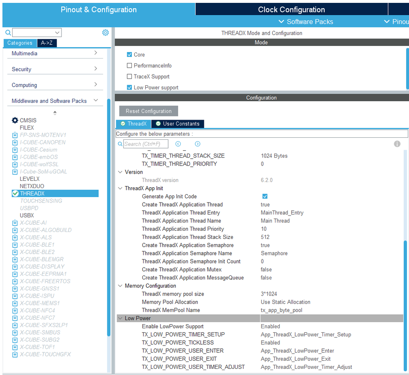The image size is (409, 375).
Task: Enable the PerformanceInfo checkbox
Action: (x=129, y=66)
